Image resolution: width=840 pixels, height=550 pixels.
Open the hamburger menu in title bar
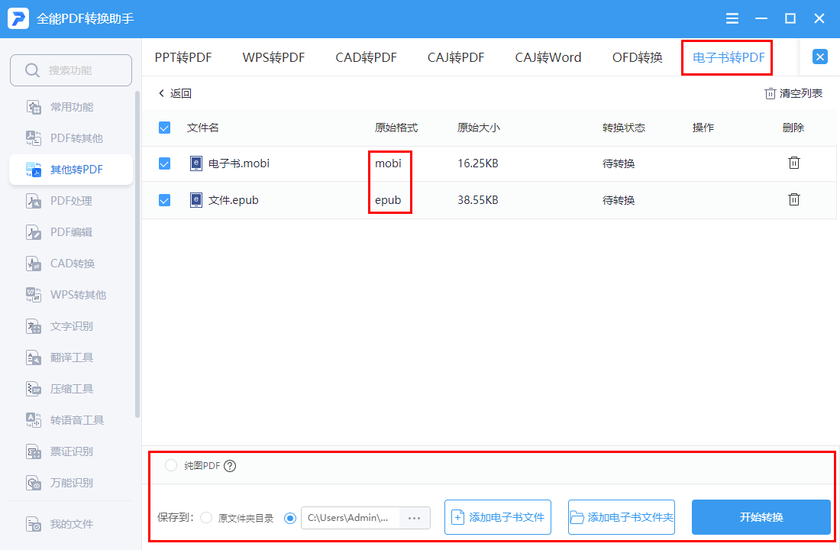point(732,18)
